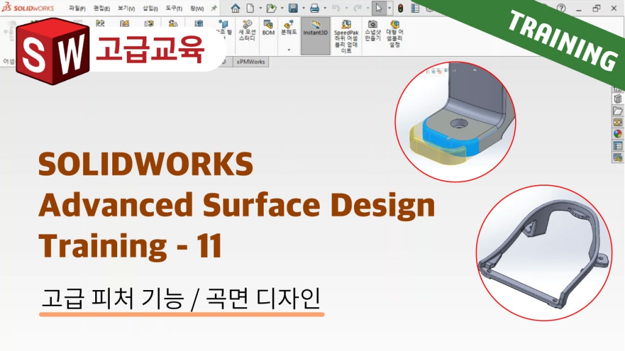Click the 스냅샷 만들기 camera tool

pyautogui.click(x=373, y=30)
